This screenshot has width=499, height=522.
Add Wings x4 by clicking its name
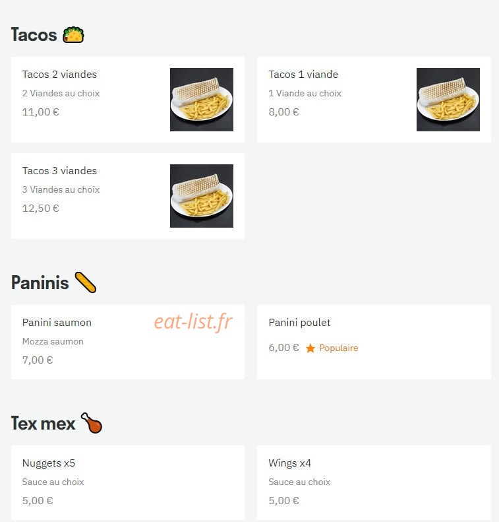click(289, 463)
